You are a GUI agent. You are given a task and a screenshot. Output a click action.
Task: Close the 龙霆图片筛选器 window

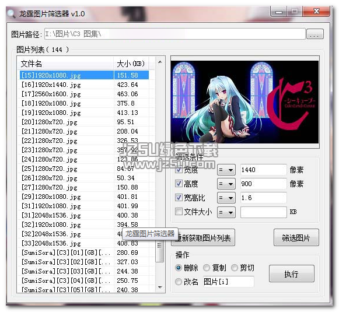pos(316,11)
